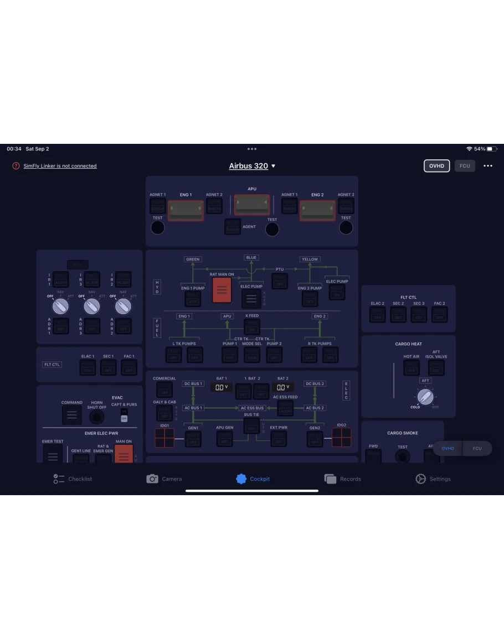Open the Camera tab
Screen dimensions: 504x639
pos(164,479)
